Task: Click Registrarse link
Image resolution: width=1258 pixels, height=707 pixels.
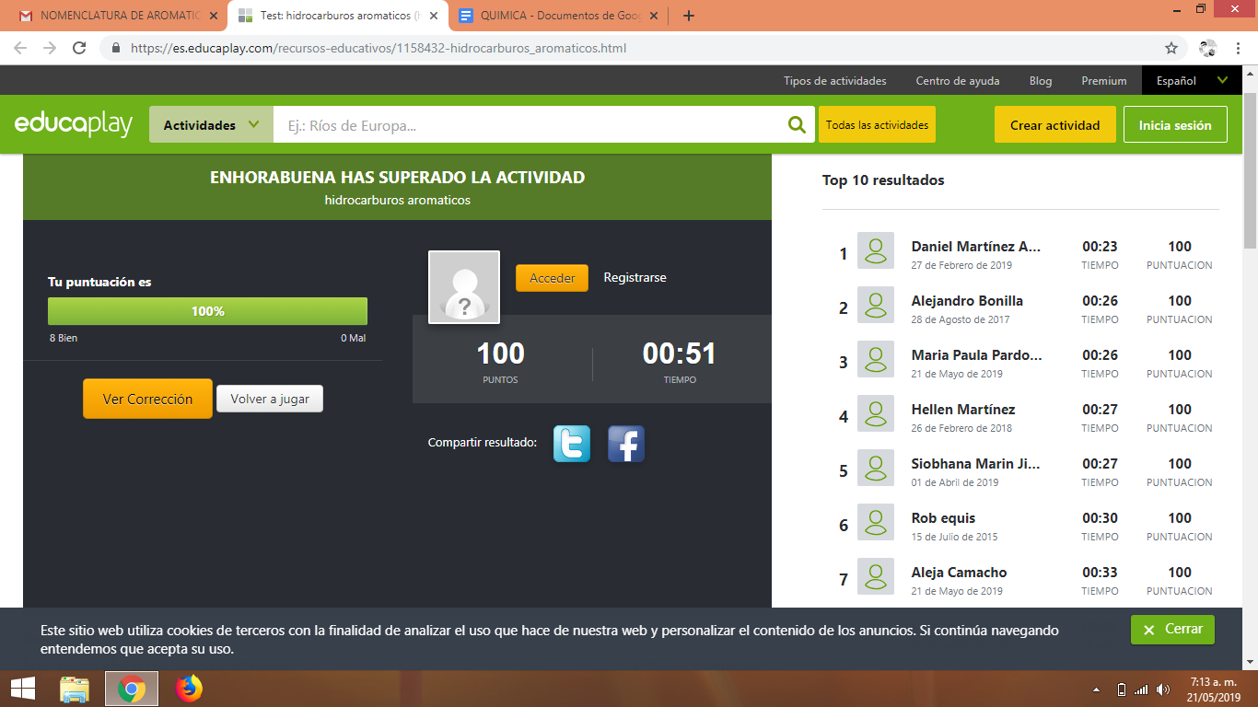Action: pos(635,277)
